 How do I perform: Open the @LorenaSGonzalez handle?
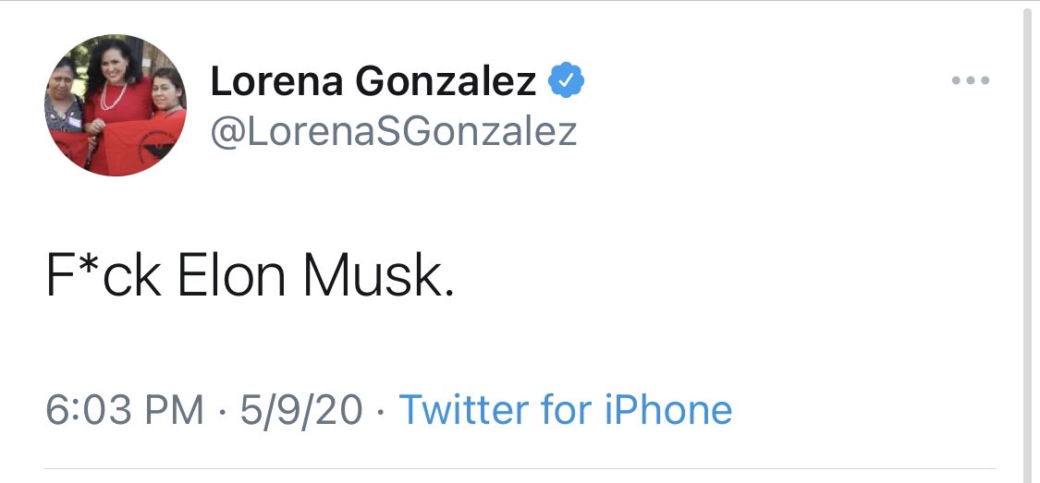pyautogui.click(x=393, y=131)
